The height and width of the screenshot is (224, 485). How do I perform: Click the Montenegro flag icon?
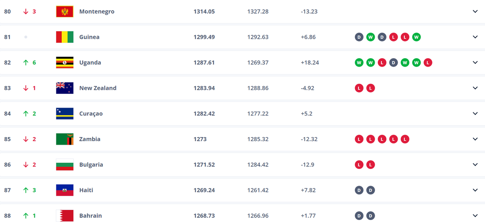[65, 11]
